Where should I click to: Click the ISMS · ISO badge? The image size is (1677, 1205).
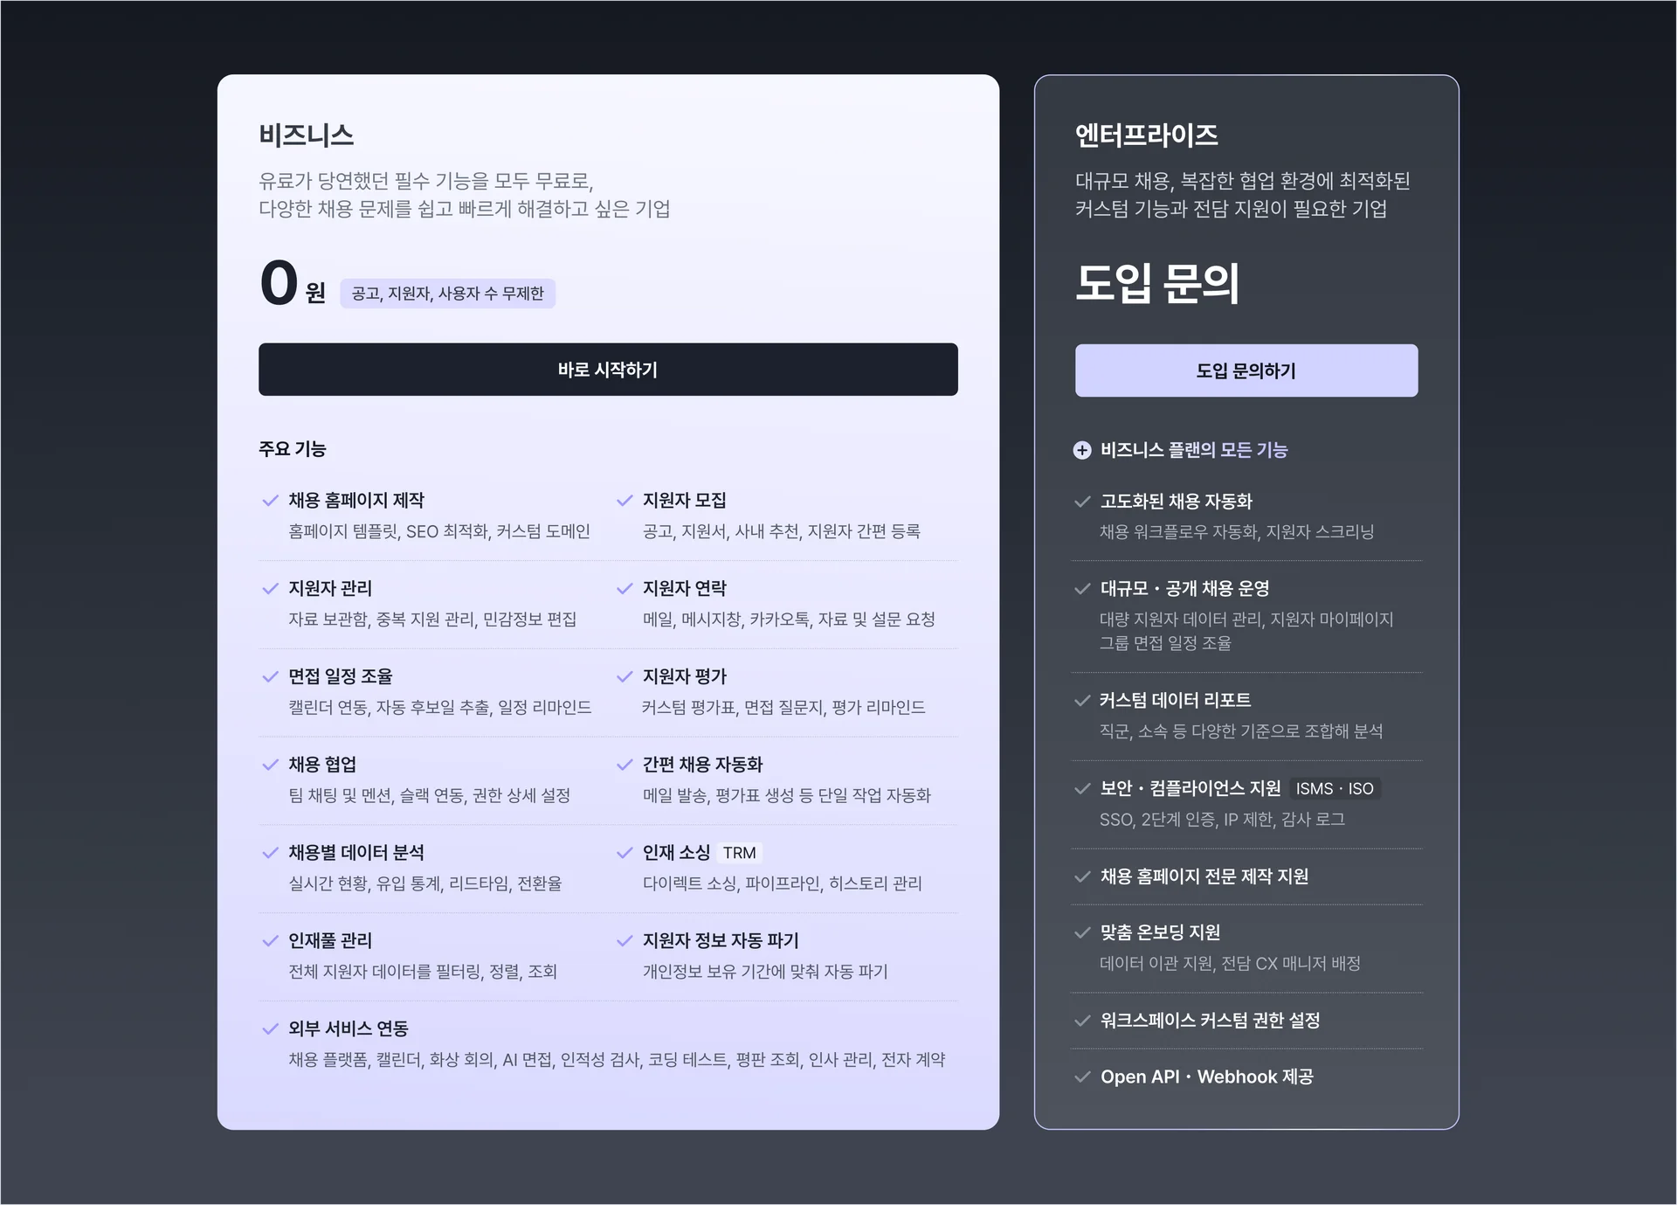click(1335, 789)
